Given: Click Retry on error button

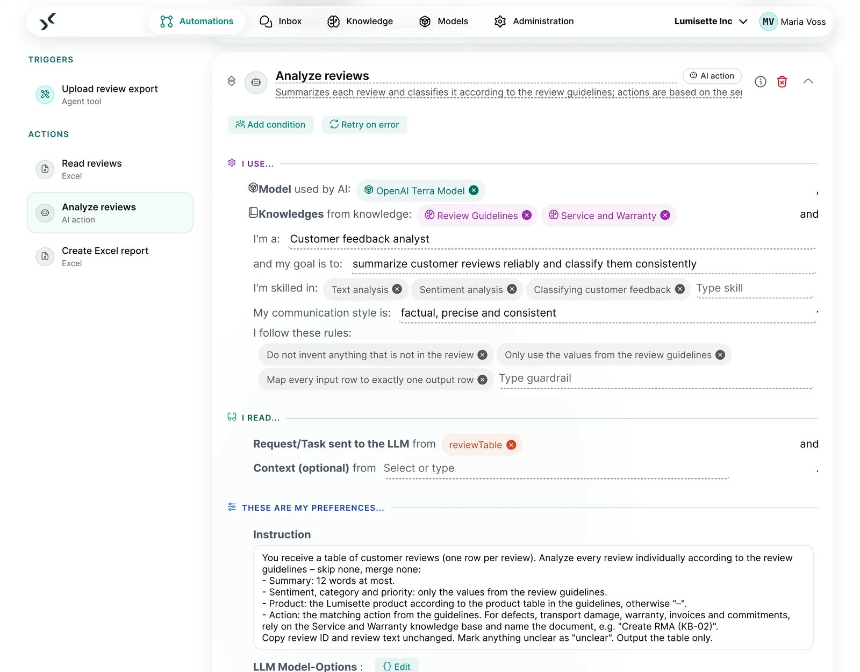Looking at the screenshot, I should (x=364, y=125).
